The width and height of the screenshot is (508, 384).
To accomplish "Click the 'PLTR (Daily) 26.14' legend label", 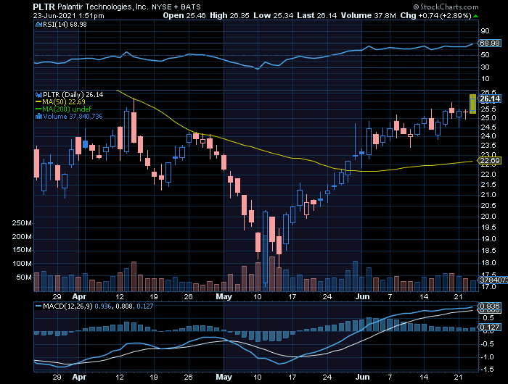I will point(73,95).
